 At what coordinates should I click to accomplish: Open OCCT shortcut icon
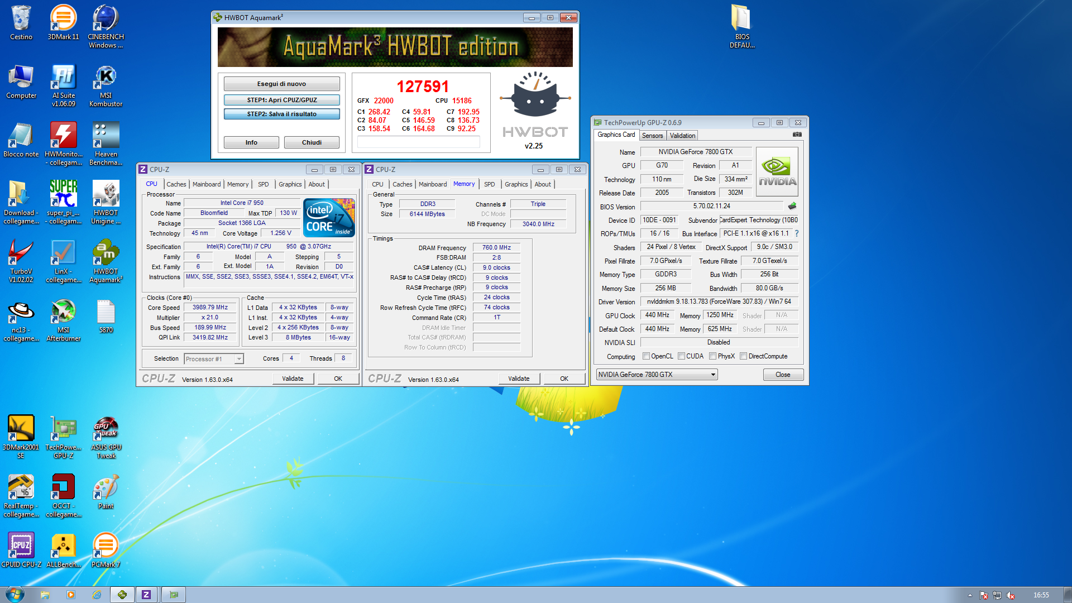tap(63, 495)
